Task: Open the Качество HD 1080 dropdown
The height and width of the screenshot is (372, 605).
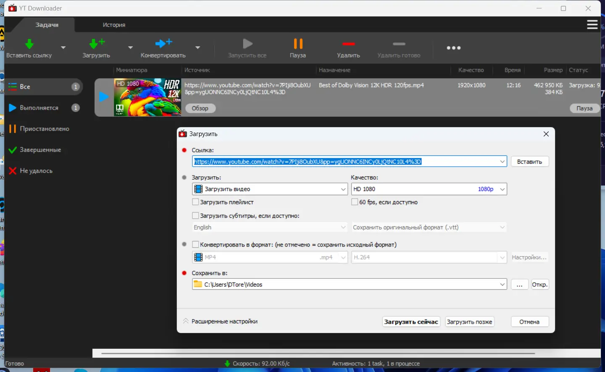Action: pyautogui.click(x=429, y=189)
